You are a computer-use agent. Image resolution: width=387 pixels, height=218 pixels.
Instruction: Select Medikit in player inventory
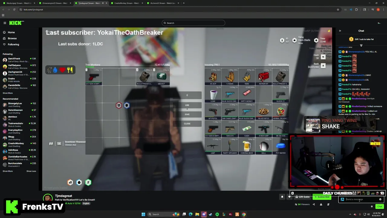[161, 77]
